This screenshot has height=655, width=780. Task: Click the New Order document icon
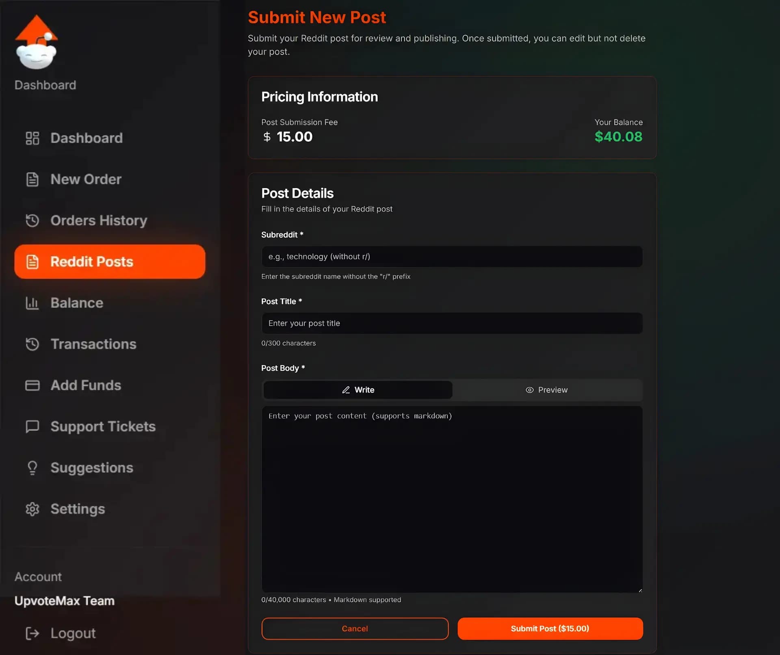tap(32, 179)
